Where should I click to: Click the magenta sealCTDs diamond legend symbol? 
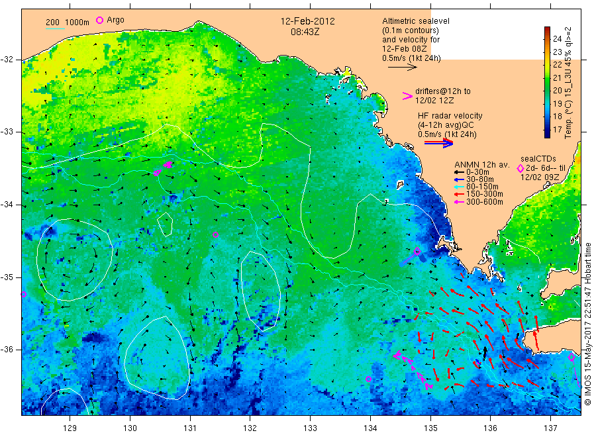(521, 168)
